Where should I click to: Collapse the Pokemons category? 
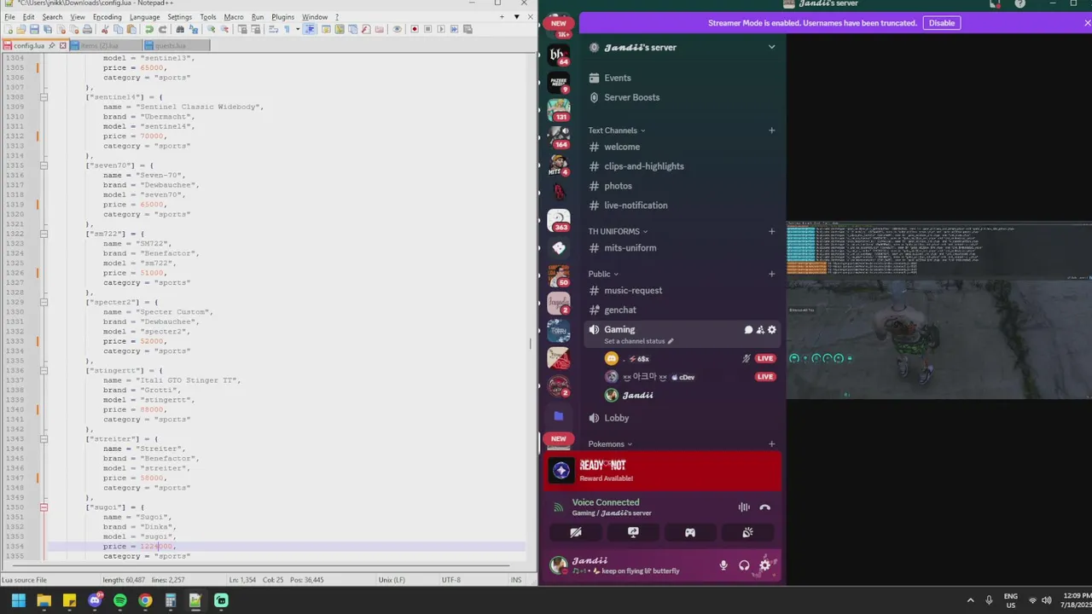coord(610,444)
